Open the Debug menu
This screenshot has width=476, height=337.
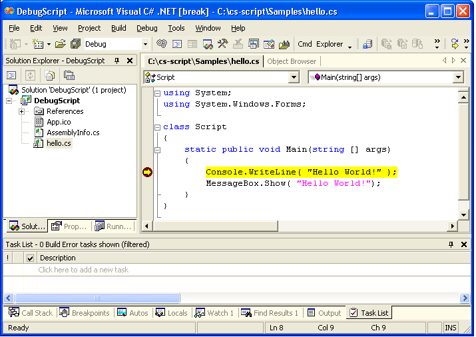pyautogui.click(x=147, y=28)
